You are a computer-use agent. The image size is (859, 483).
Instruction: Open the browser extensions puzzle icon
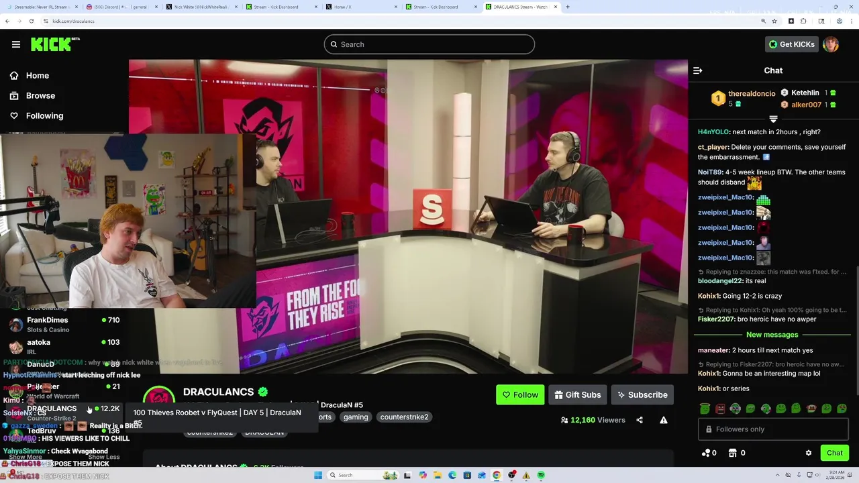803,21
